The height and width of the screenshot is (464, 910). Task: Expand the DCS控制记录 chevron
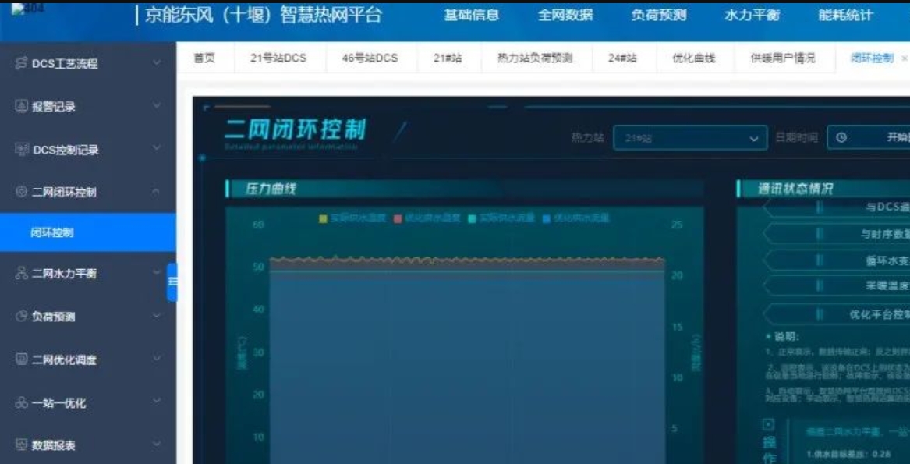(156, 149)
